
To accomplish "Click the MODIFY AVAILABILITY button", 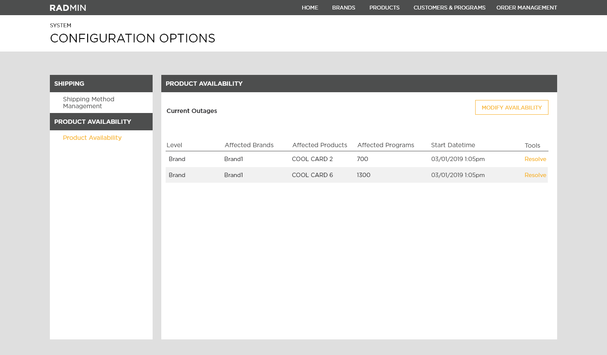I will click(x=512, y=107).
